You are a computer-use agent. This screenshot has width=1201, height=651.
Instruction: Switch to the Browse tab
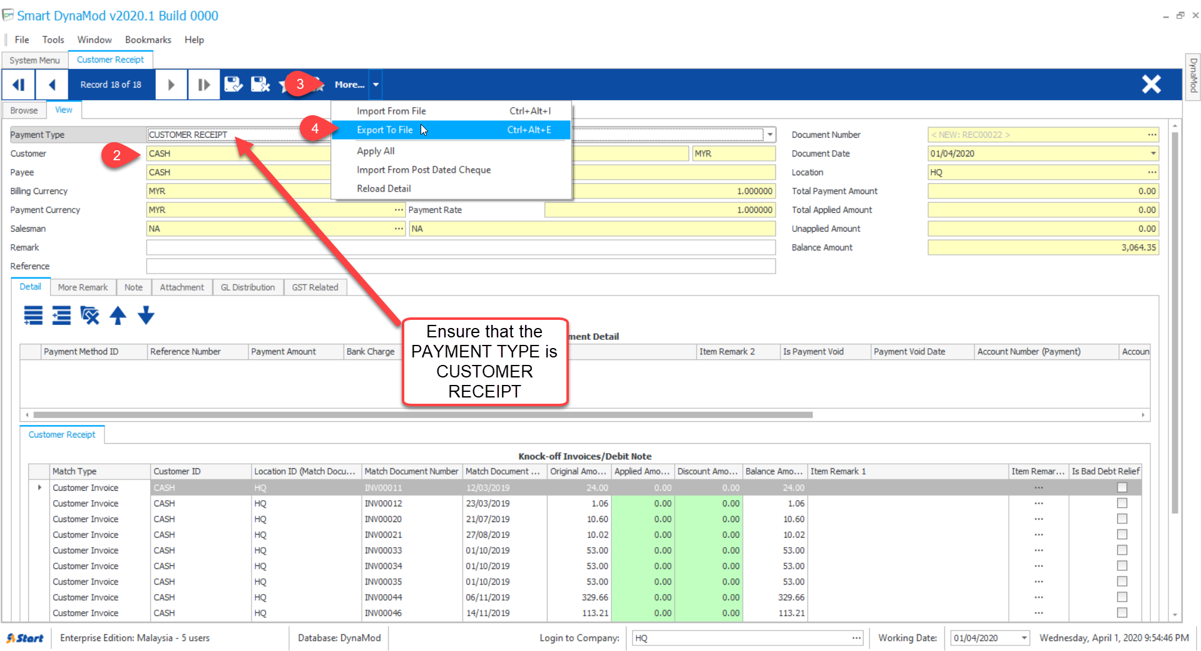[x=24, y=110]
